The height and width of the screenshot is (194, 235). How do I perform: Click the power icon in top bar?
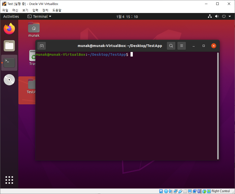(x=224, y=16)
